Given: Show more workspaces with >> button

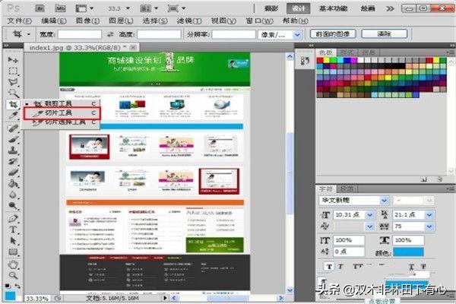Looking at the screenshot, I should click(390, 8).
